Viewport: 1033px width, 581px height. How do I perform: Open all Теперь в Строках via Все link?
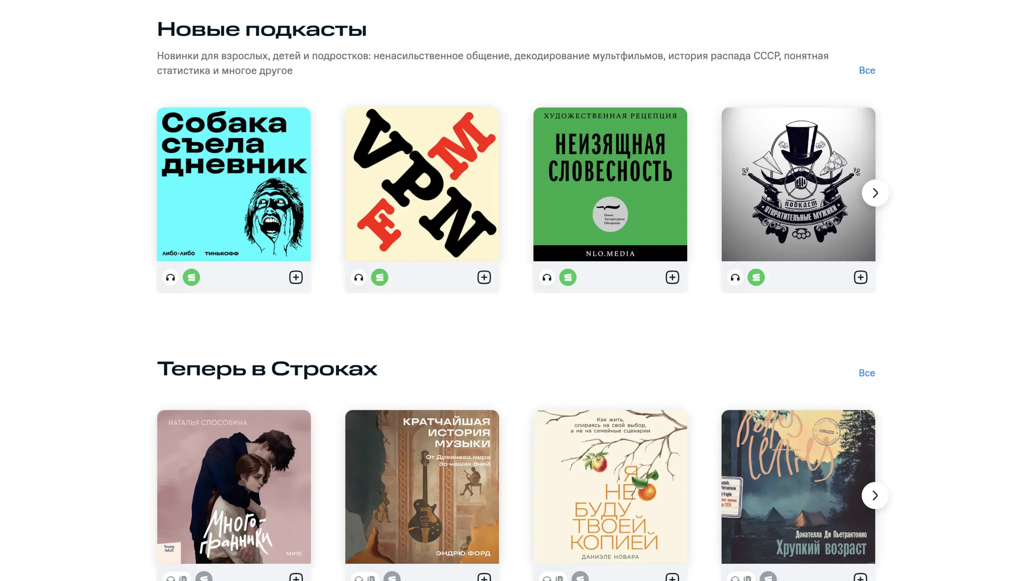point(867,373)
